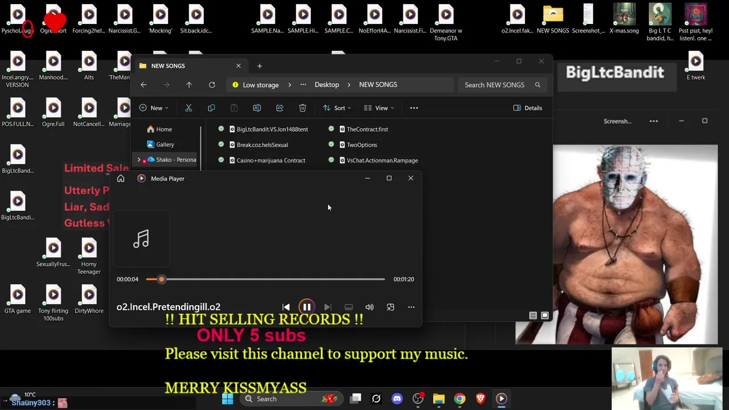
Task: Open Google Chrome from taskbar
Action: [460, 399]
